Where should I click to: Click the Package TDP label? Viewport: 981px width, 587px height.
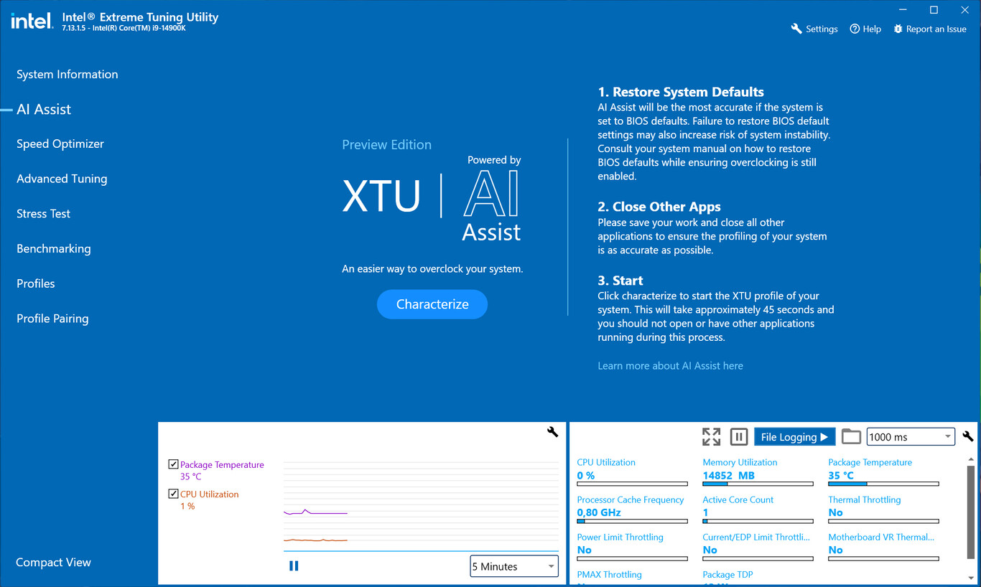tap(727, 574)
